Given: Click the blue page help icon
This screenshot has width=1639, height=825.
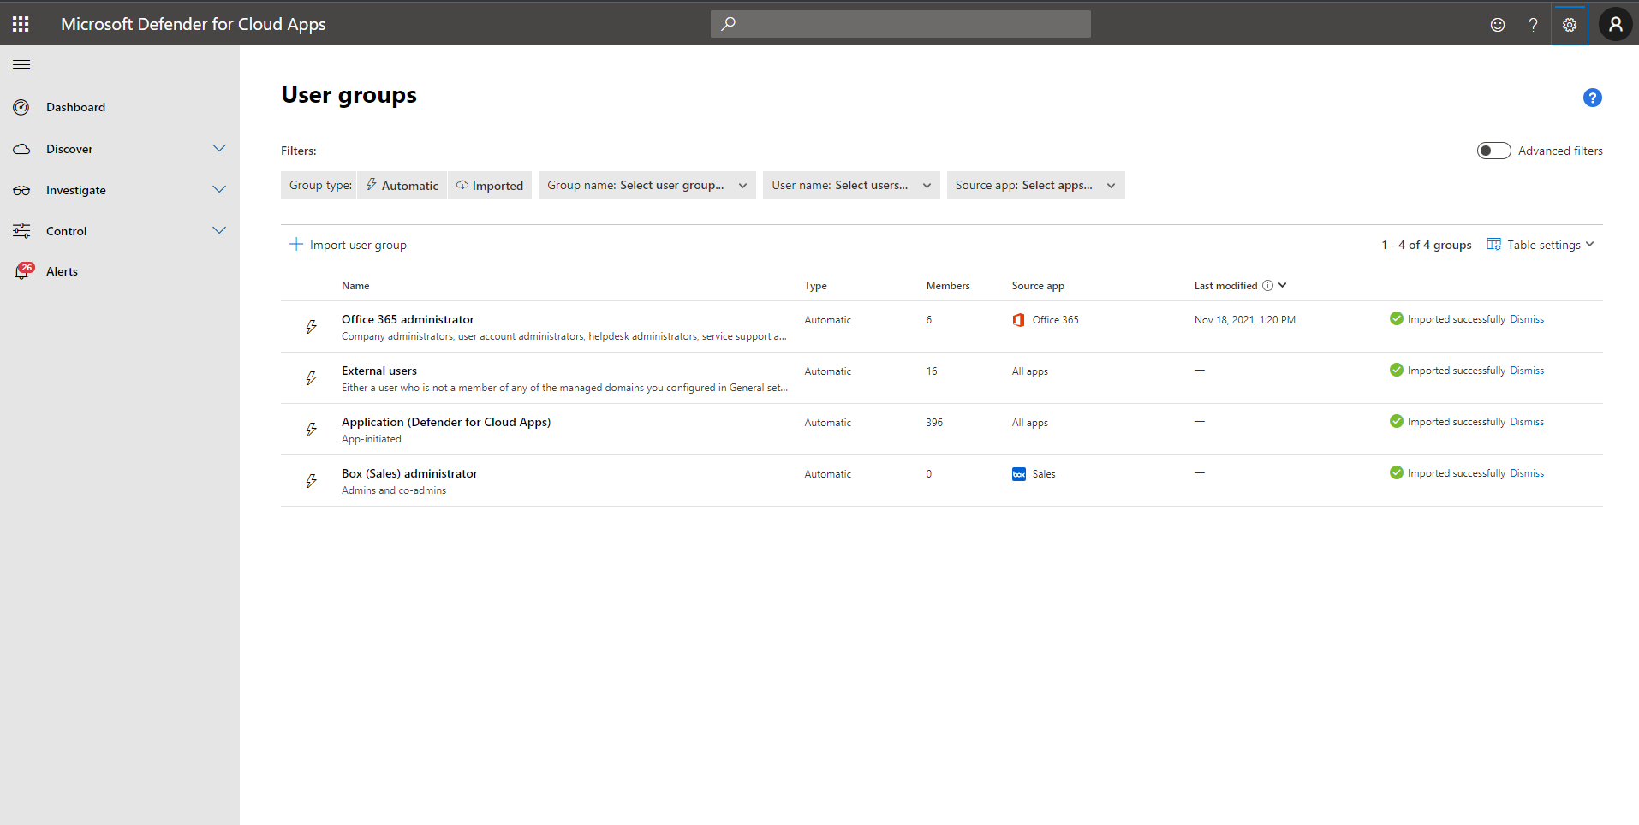Looking at the screenshot, I should 1593,98.
